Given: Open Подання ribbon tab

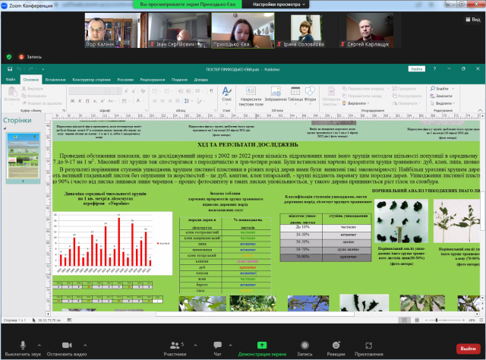Looking at the screenshot, I should point(180,80).
